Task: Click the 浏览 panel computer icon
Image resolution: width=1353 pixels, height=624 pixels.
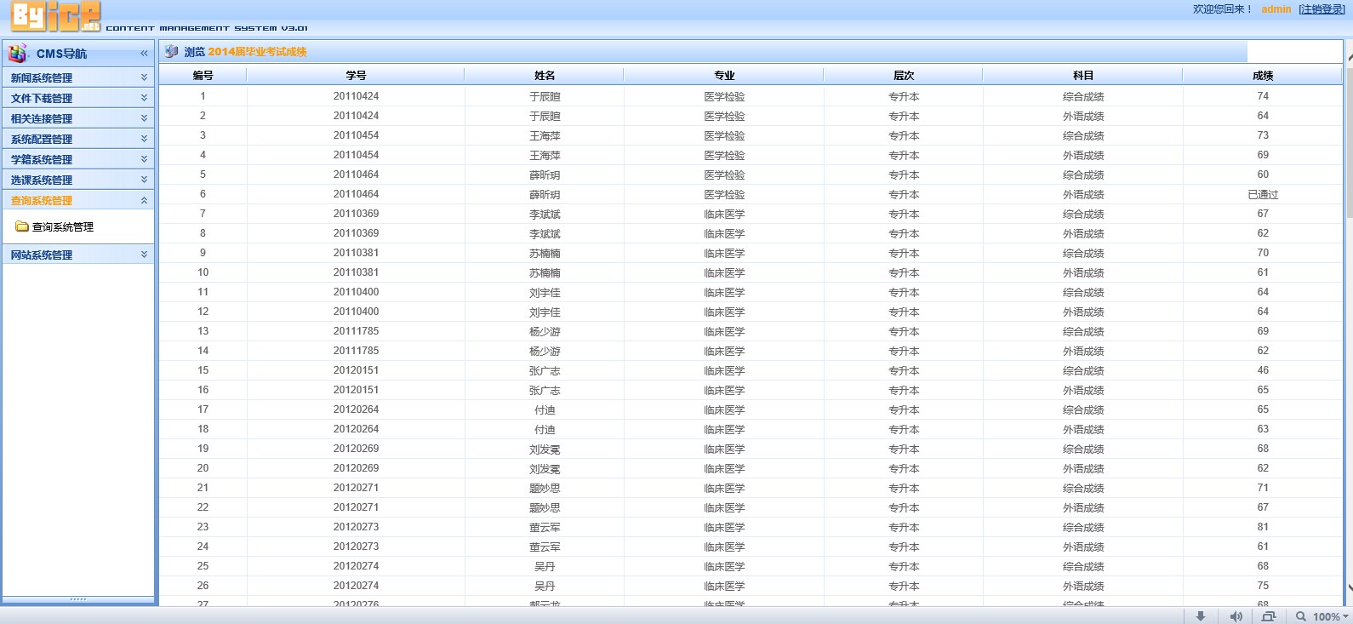Action: click(x=171, y=51)
